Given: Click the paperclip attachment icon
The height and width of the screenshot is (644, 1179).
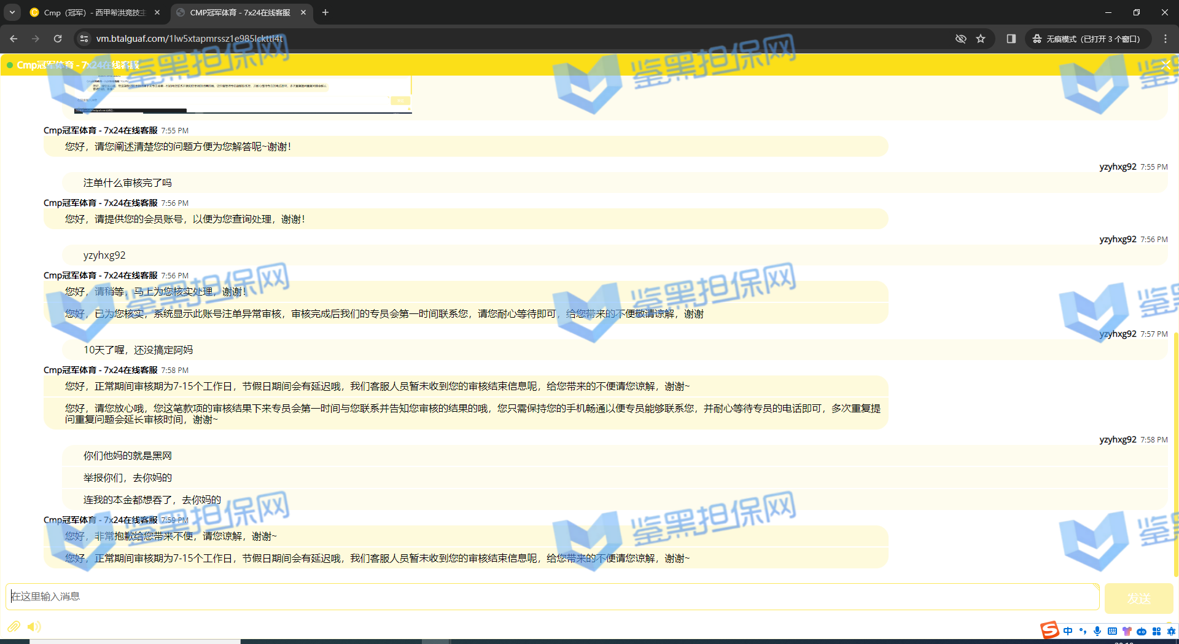Looking at the screenshot, I should pos(14,626).
